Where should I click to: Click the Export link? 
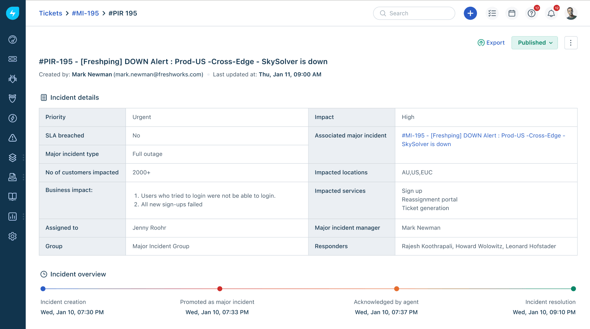(495, 43)
